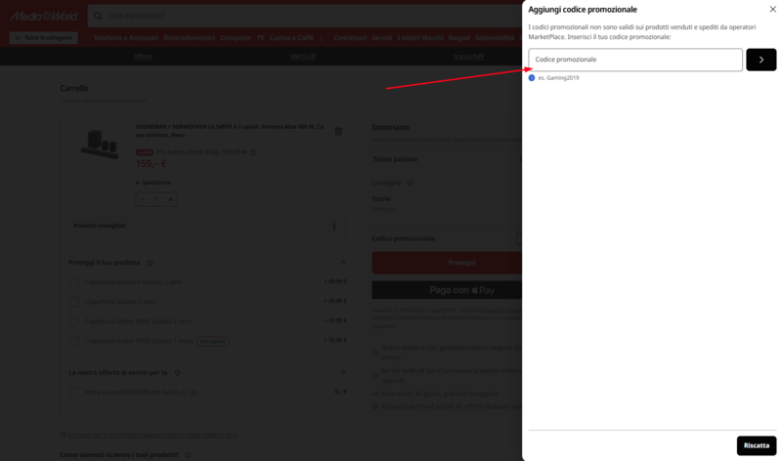The image size is (782, 461).
Task: Increase quantity with plus button
Action: [170, 199]
